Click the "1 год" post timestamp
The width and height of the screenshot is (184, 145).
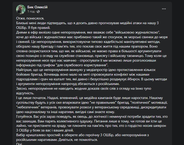point(31,12)
